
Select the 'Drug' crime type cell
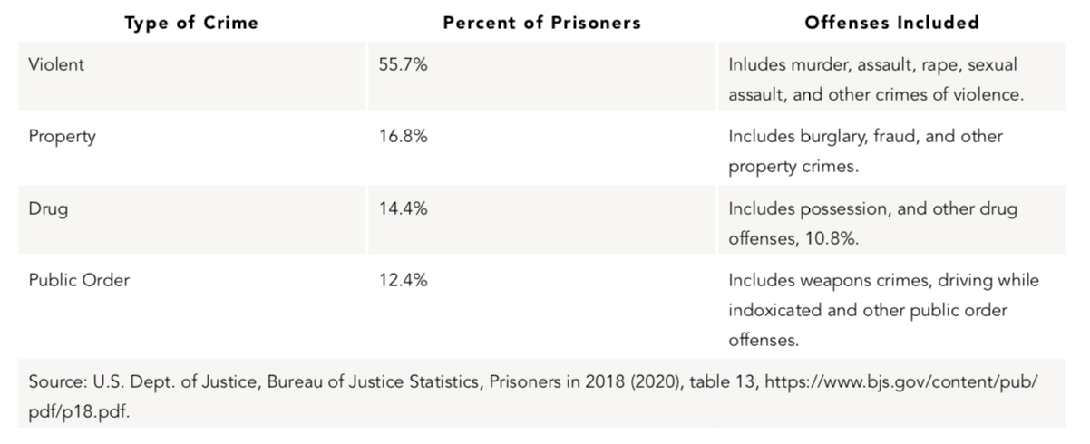coord(48,208)
